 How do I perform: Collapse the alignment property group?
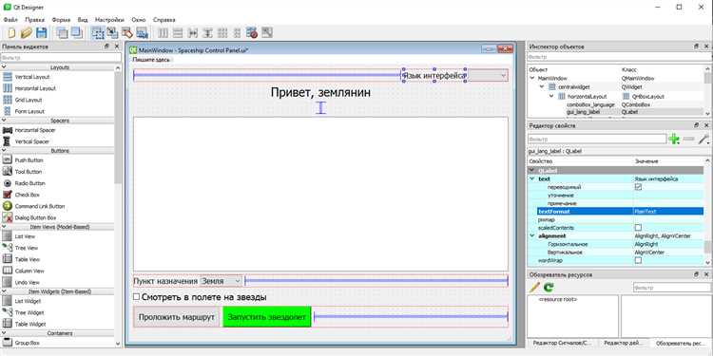(x=532, y=236)
